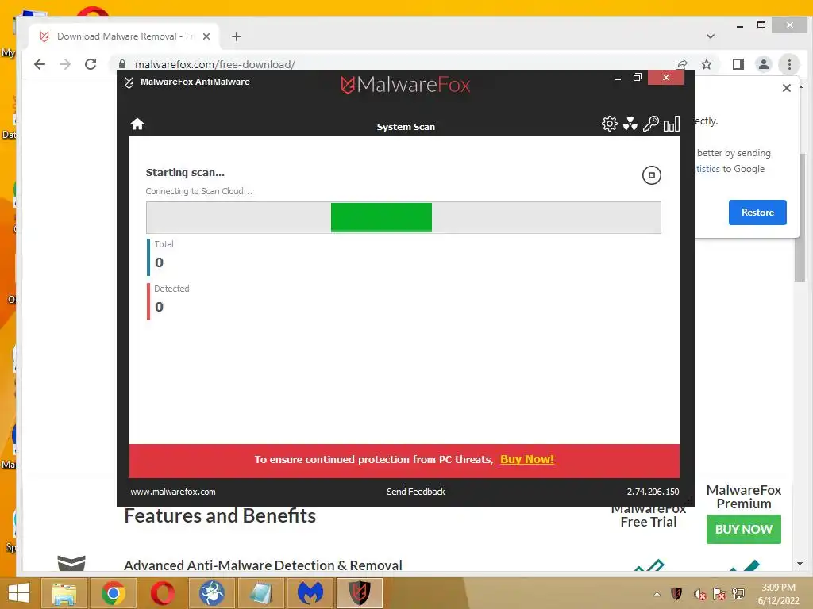Open Chrome tab search dropdown
Image resolution: width=813 pixels, height=609 pixels.
pos(711,36)
